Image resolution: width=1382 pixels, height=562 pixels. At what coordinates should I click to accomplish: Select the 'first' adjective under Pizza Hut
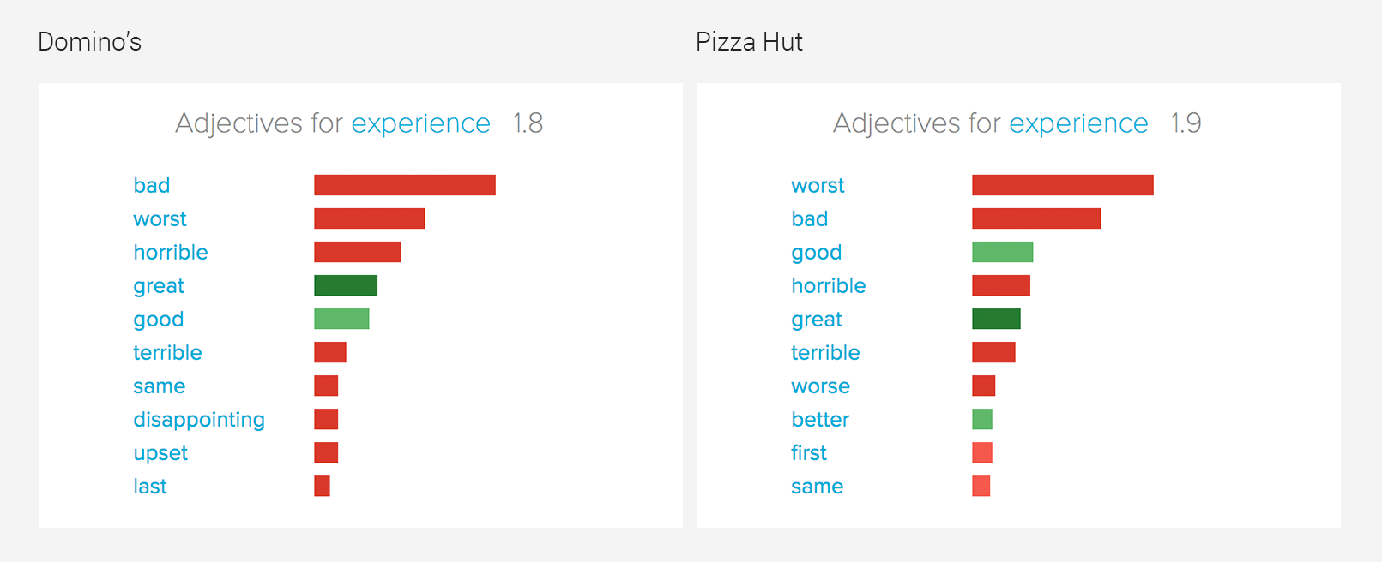tap(809, 453)
